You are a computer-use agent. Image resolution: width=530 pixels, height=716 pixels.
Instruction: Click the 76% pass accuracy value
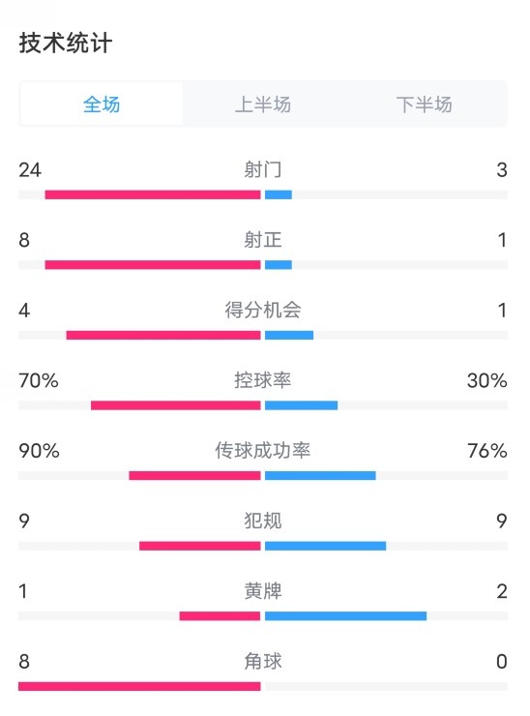[487, 451]
